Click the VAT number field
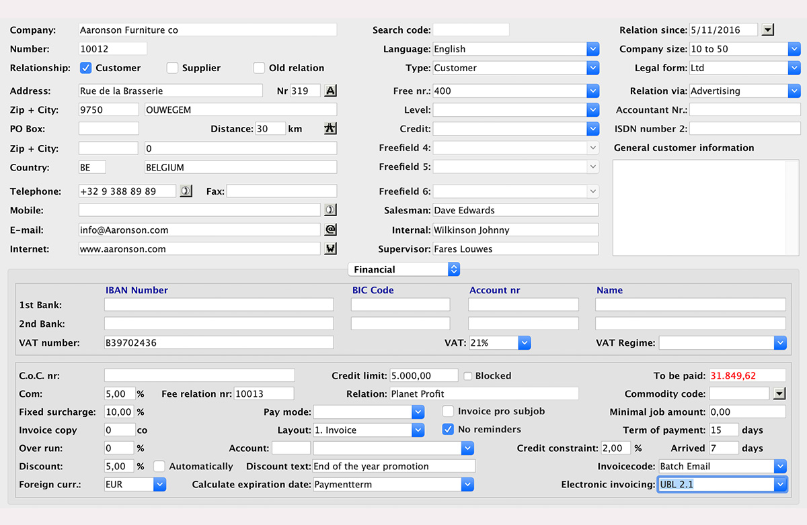The width and height of the screenshot is (807, 525). click(219, 342)
